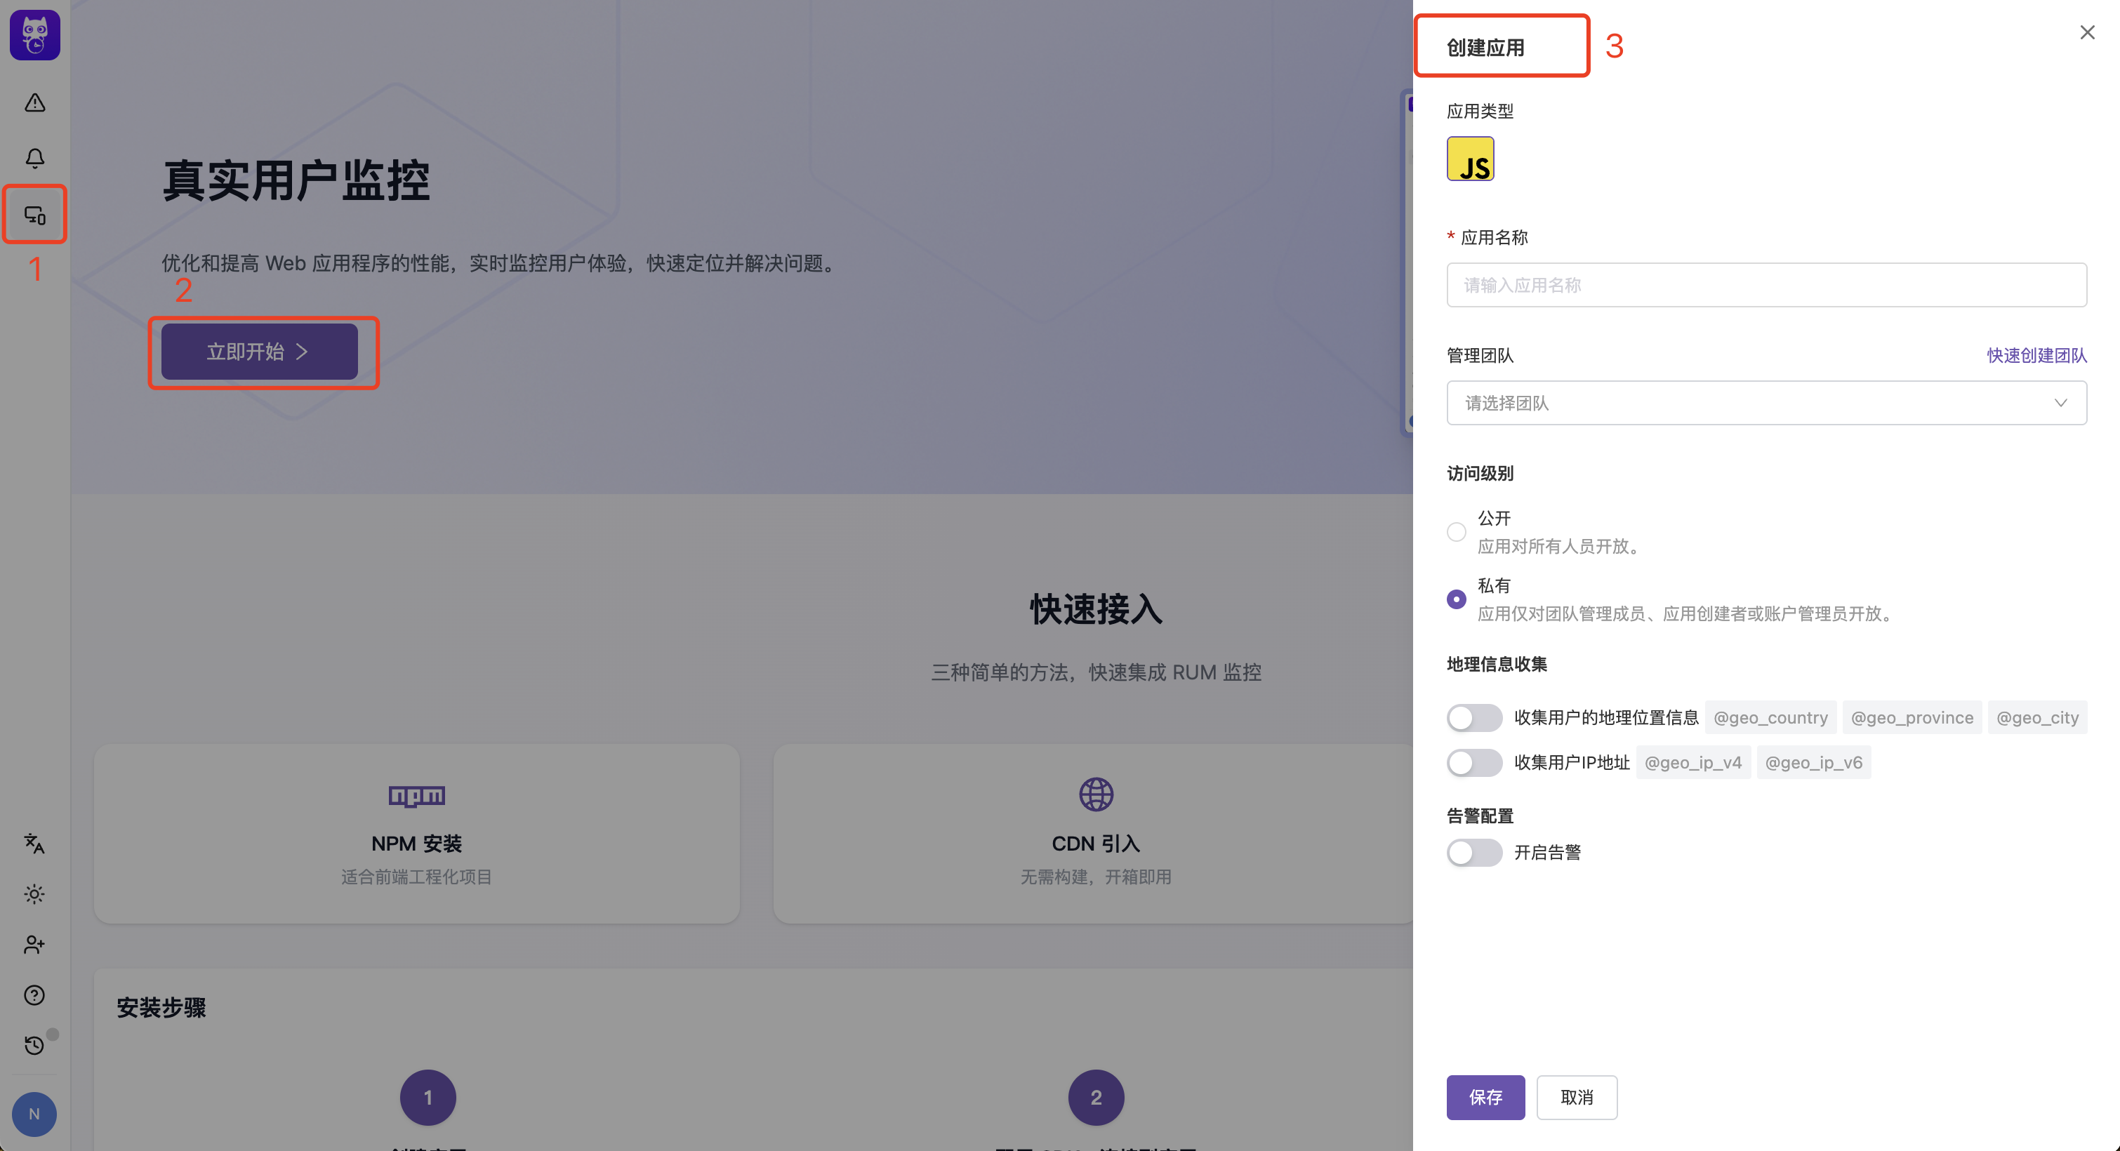The image size is (2120, 1151).
Task: Click the quick create team link
Action: click(2036, 355)
